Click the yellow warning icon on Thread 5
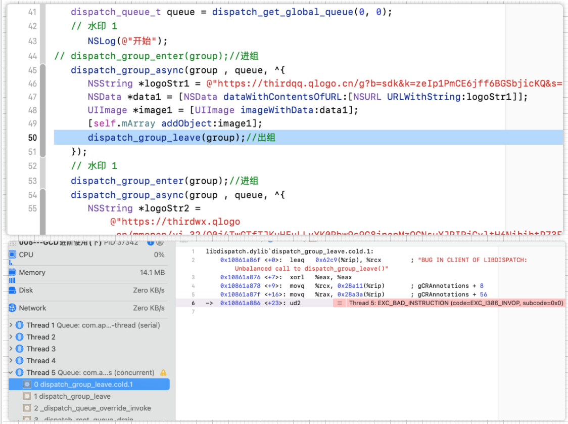This screenshot has width=568, height=424. [x=163, y=372]
